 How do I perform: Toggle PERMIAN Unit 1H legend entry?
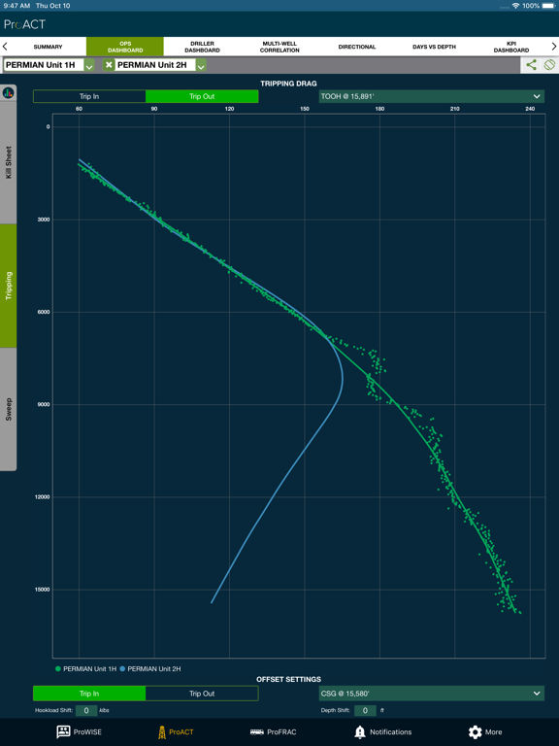click(x=85, y=668)
